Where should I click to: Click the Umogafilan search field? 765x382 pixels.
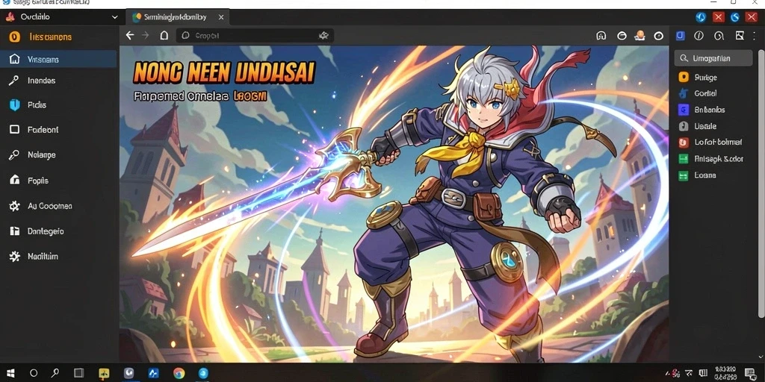(x=713, y=58)
